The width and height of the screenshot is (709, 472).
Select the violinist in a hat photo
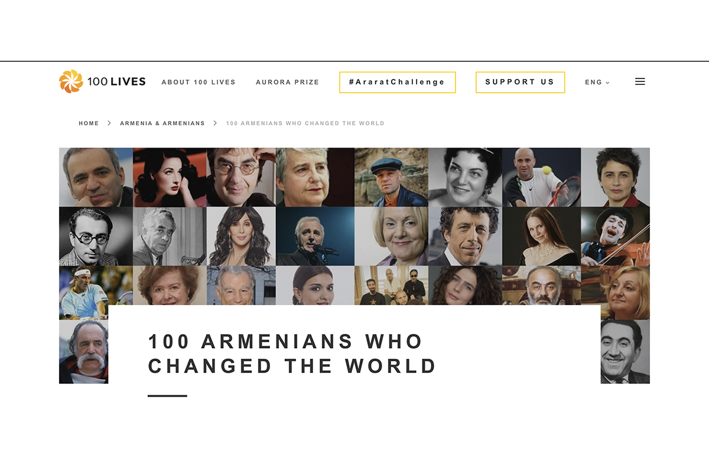[x=616, y=236]
